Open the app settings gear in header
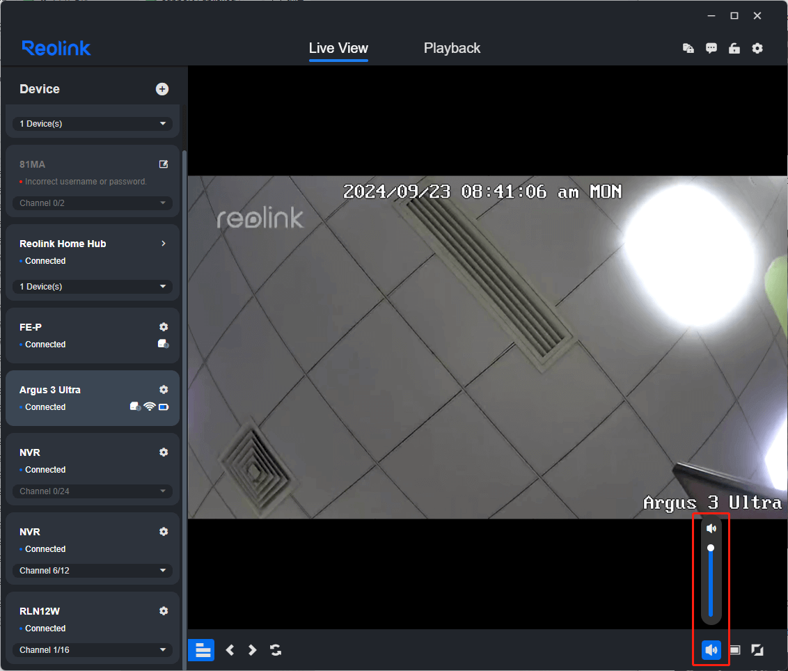 (757, 48)
